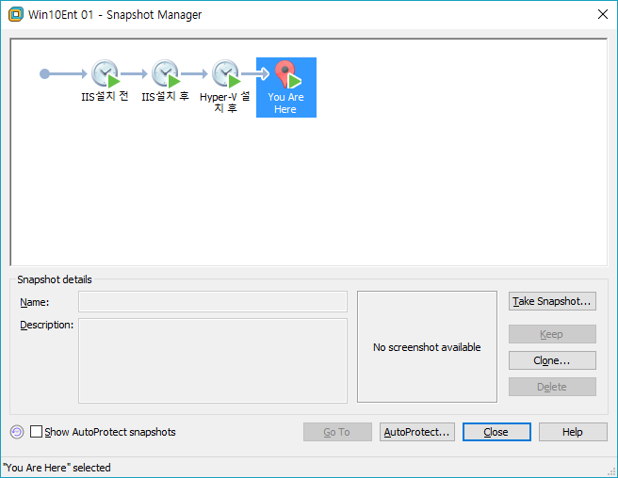Select the 'Hyper-V 설치 후' snapshot icon
Image resolution: width=618 pixels, height=478 pixels.
point(226,73)
